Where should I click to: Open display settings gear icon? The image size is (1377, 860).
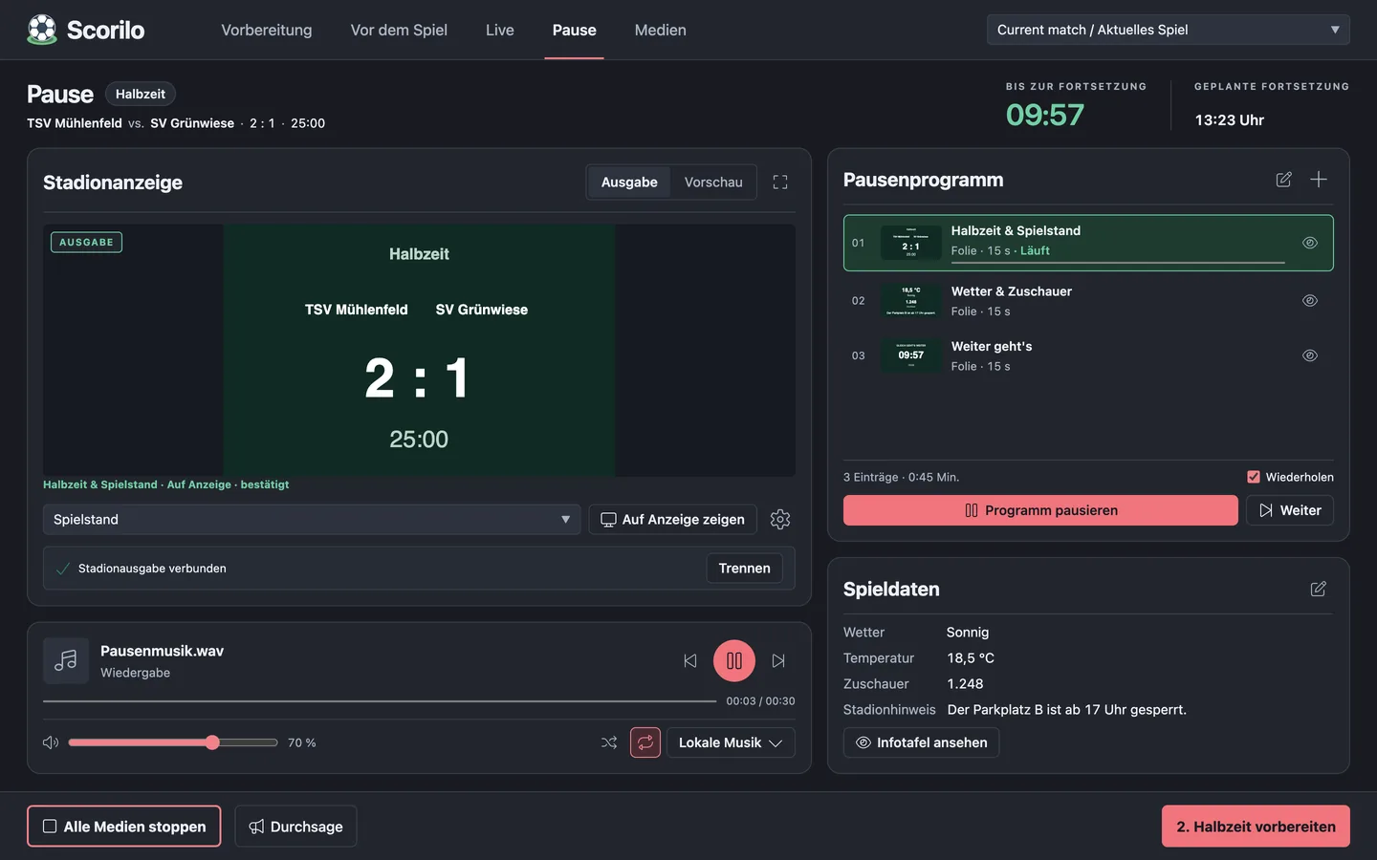[x=780, y=519]
